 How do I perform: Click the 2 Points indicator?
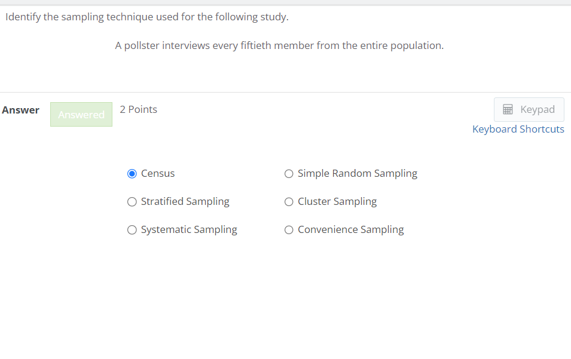(x=138, y=109)
